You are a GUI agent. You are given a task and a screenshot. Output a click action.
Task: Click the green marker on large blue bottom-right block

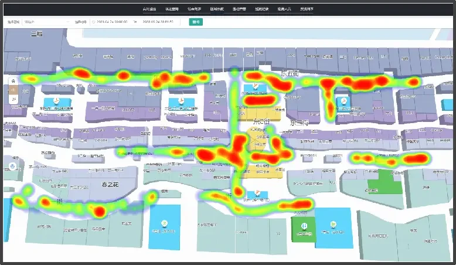tap(334, 225)
